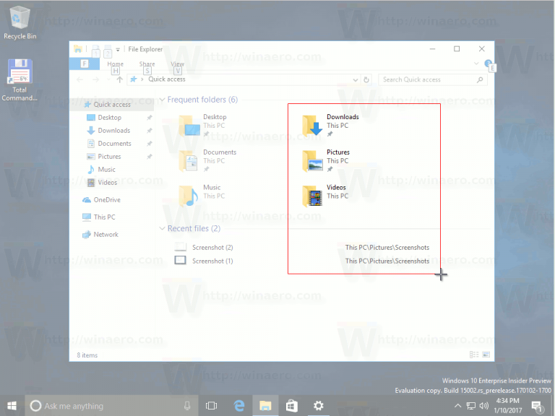The width and height of the screenshot is (555, 416).
Task: Click the File tab in File Explorer
Action: click(x=85, y=64)
